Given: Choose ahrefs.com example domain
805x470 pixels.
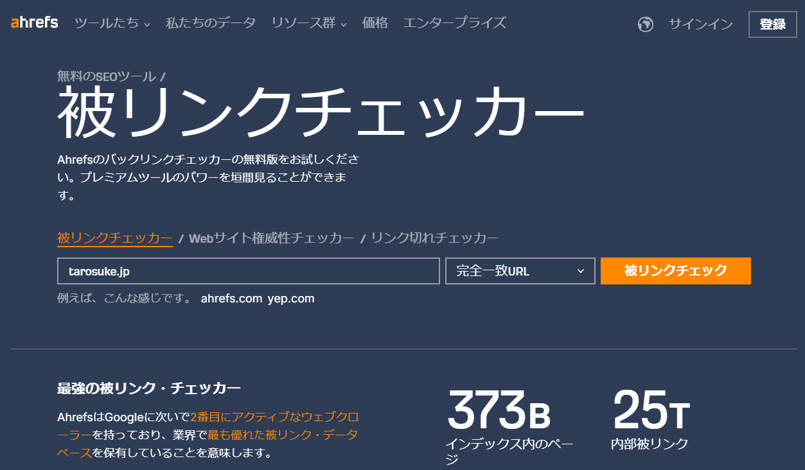Looking at the screenshot, I should tap(231, 299).
